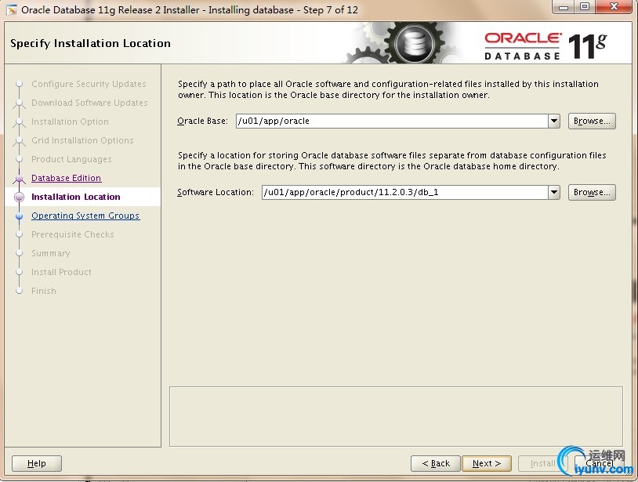This screenshot has height=482, width=638.
Task: Click the Configure Security Updates step text
Action: coord(89,84)
